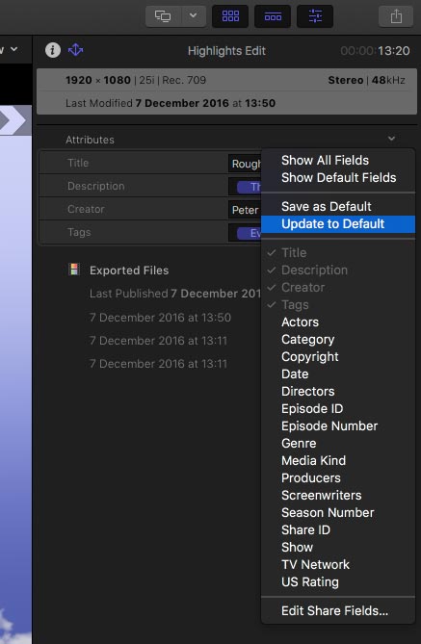Open Edit Share Fields dialog

click(x=338, y=610)
